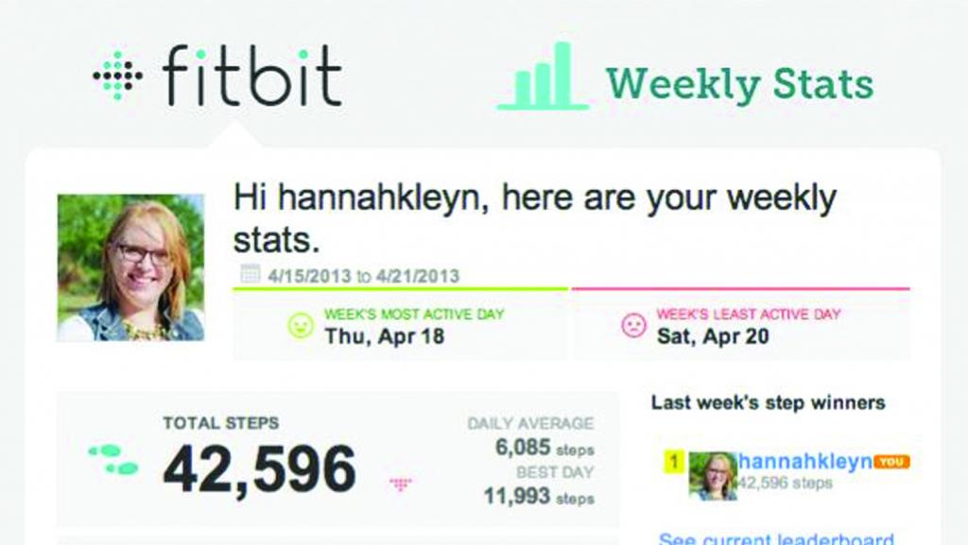968x545 pixels.
Task: Select the Thu, Apr 18 most active day
Action: click(x=385, y=336)
